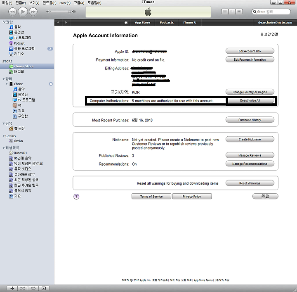Image resolution: width=297 pixels, height=292 pixels.
Task: Collapse the 공유 section
Action: pos(3,123)
